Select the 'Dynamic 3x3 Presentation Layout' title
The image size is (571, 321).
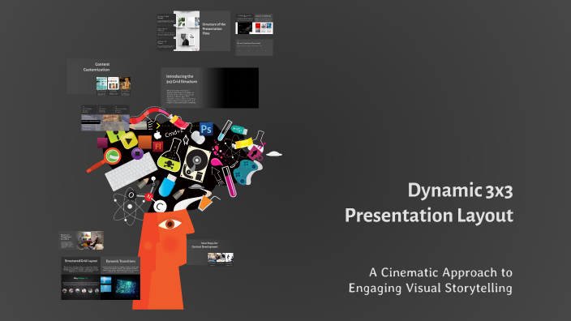click(429, 203)
